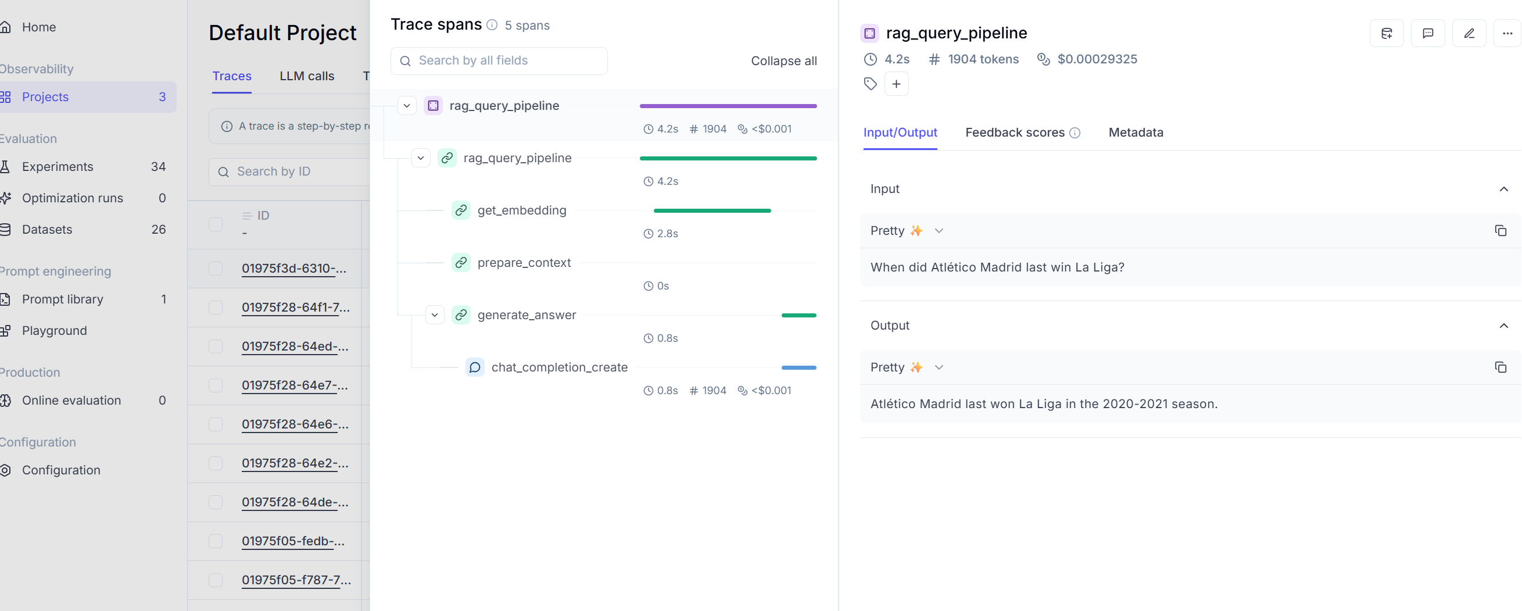
Task: Check the box for trace 01975f28-64e6
Action: pos(216,424)
